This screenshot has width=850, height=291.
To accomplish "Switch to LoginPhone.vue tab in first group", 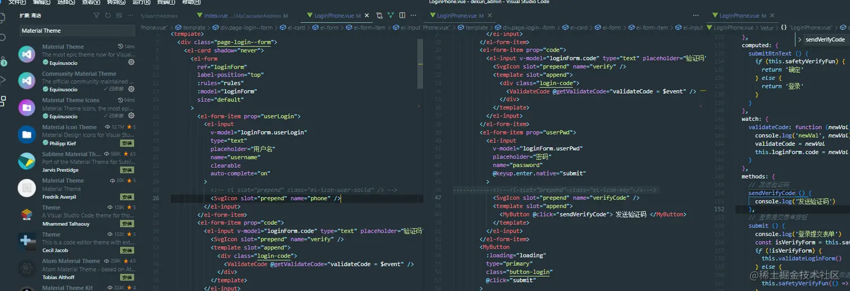I will point(336,16).
